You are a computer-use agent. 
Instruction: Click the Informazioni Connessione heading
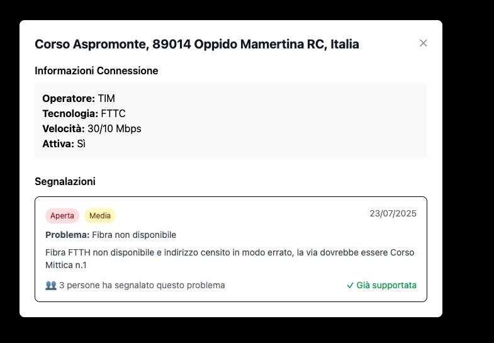[96, 70]
